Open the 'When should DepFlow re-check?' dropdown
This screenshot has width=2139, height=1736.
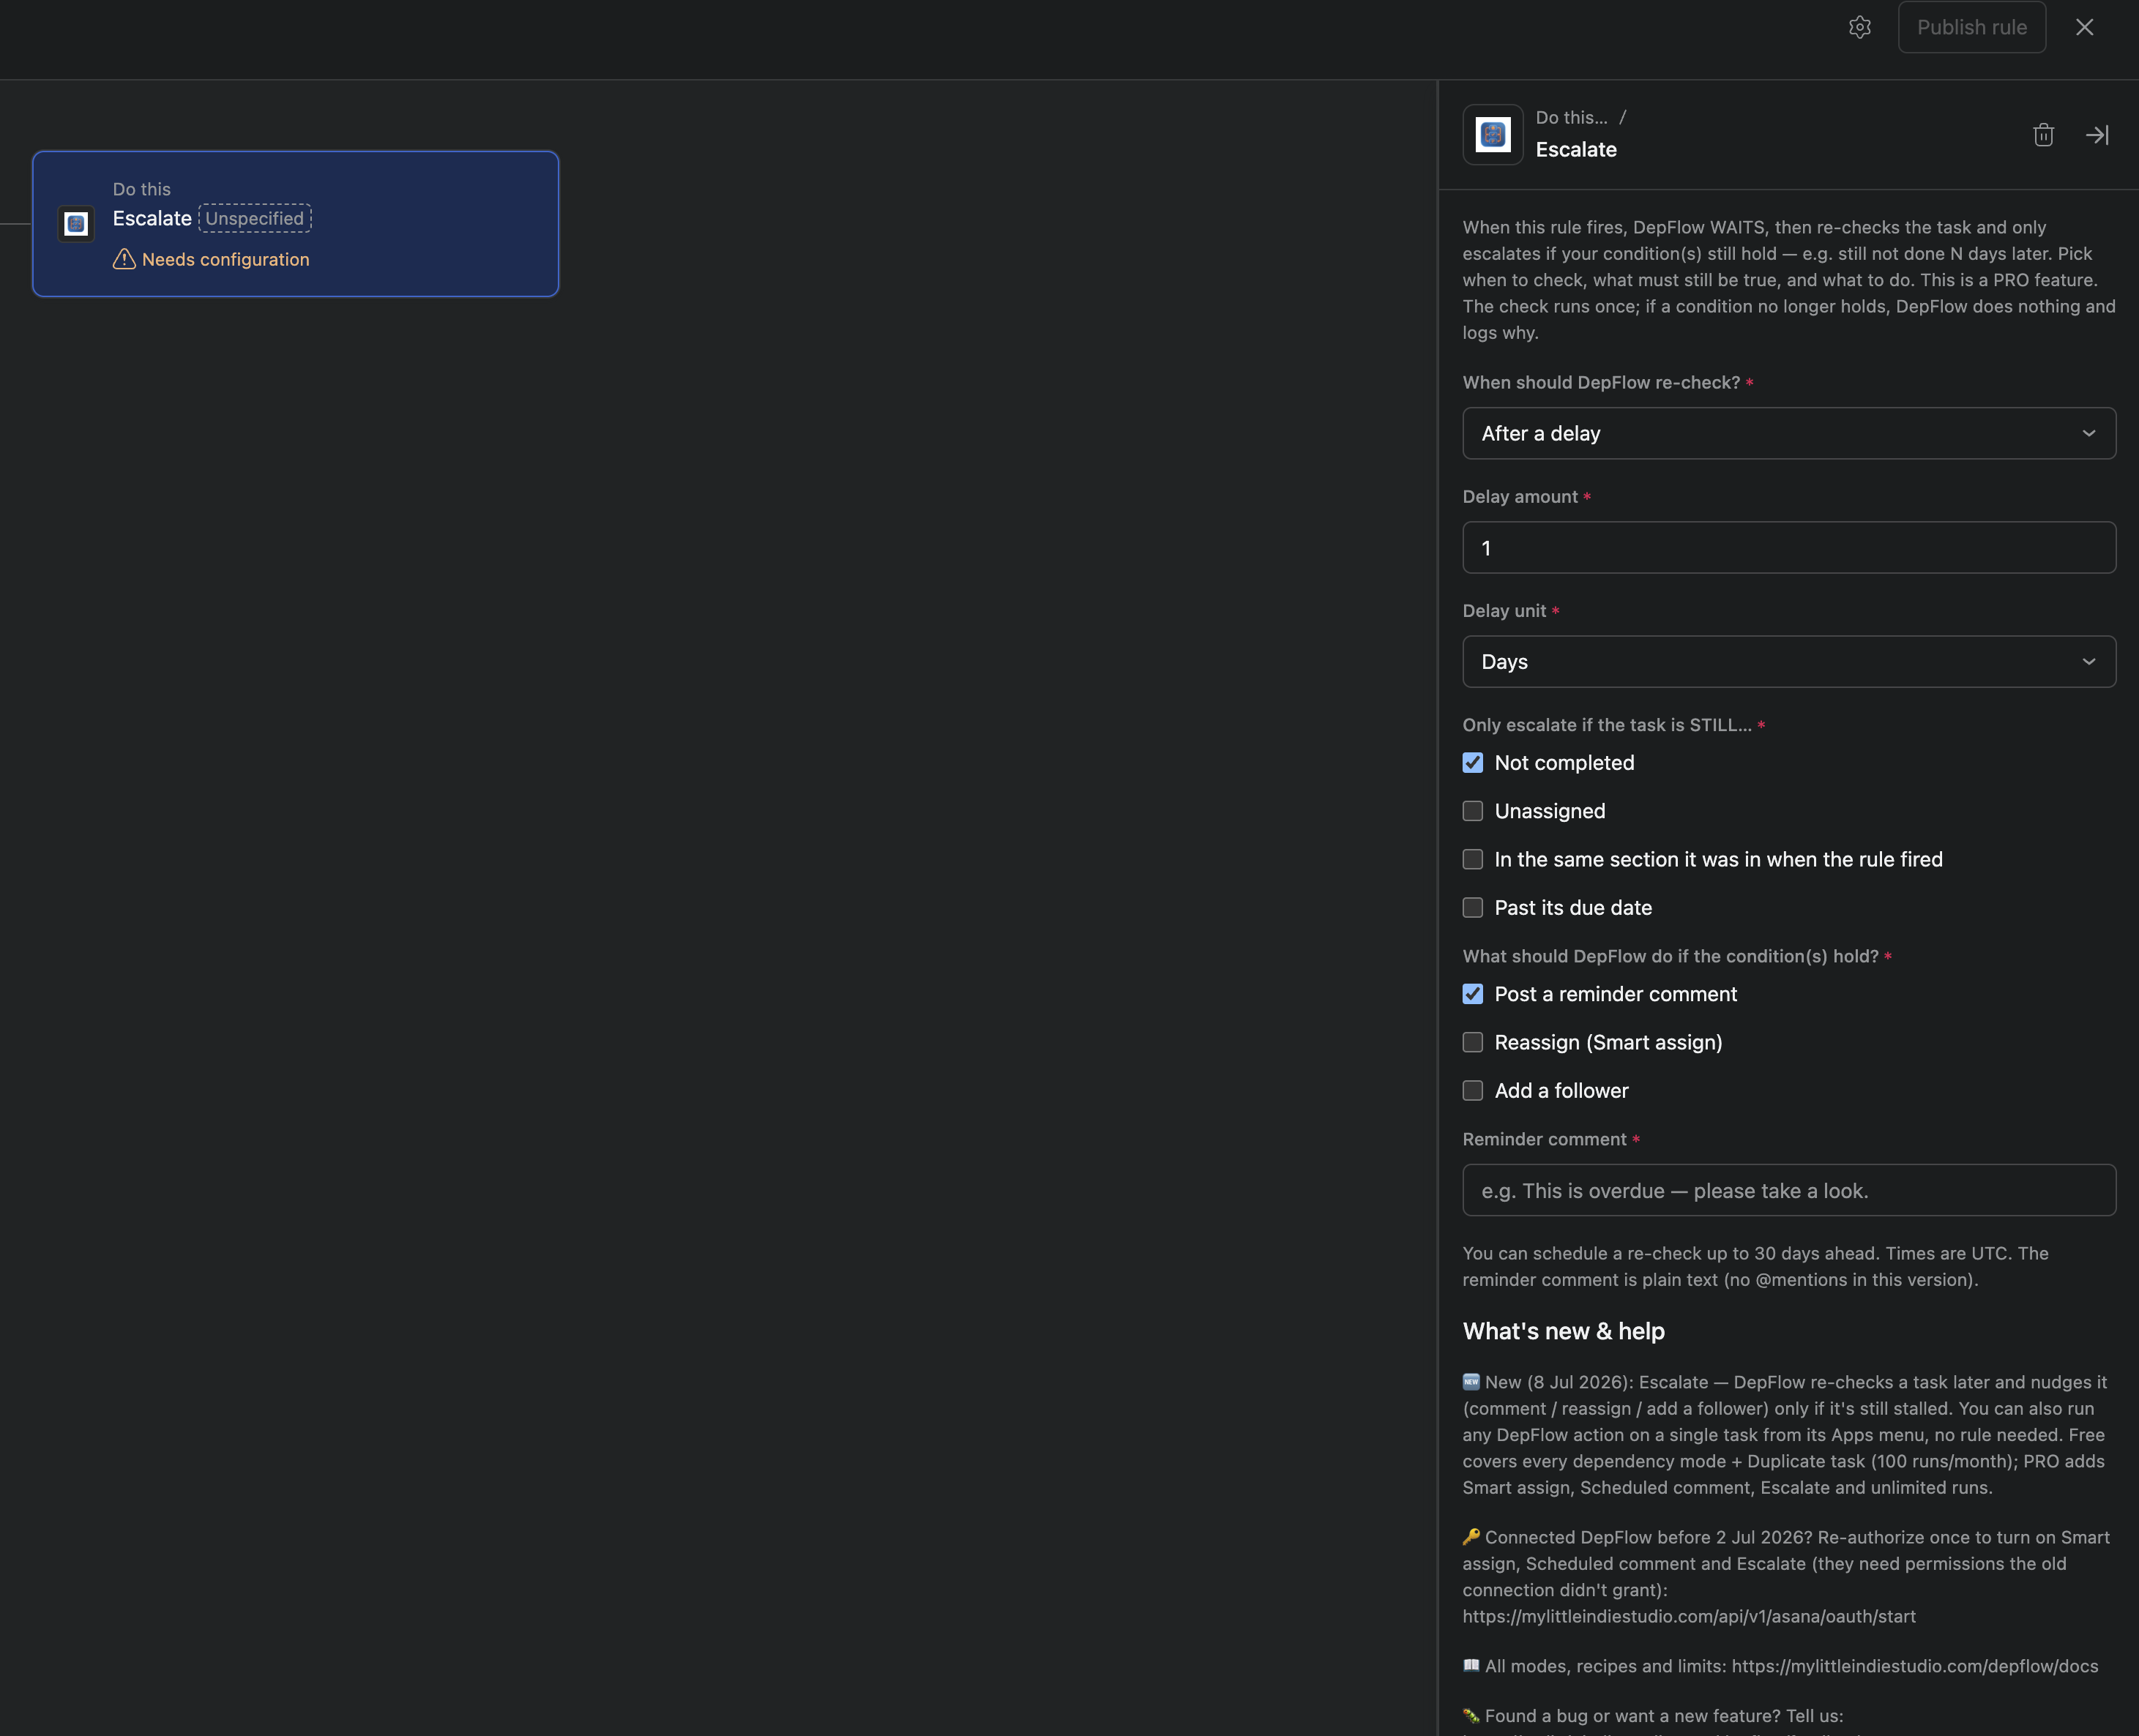pos(1788,433)
